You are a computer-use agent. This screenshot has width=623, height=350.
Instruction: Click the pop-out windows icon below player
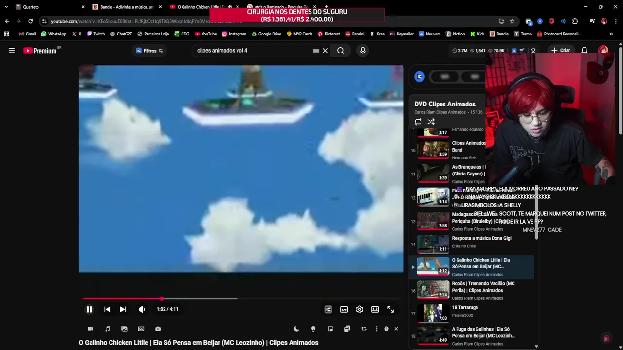[x=347, y=329]
